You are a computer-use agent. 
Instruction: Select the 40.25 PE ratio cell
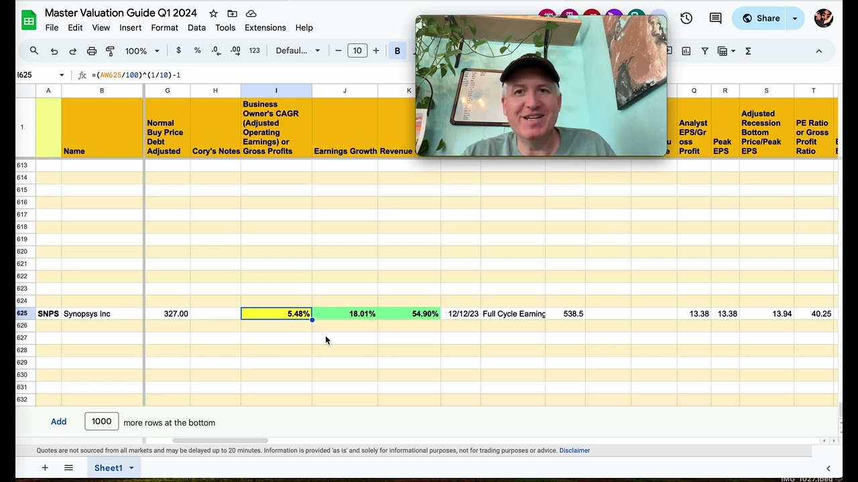click(814, 313)
